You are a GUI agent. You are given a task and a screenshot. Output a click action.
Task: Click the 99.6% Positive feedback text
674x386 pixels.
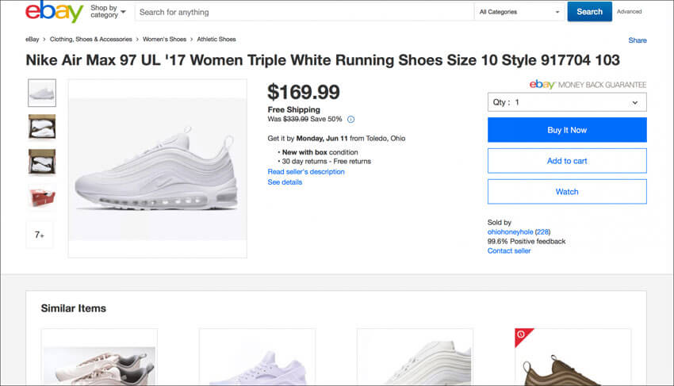(x=527, y=241)
